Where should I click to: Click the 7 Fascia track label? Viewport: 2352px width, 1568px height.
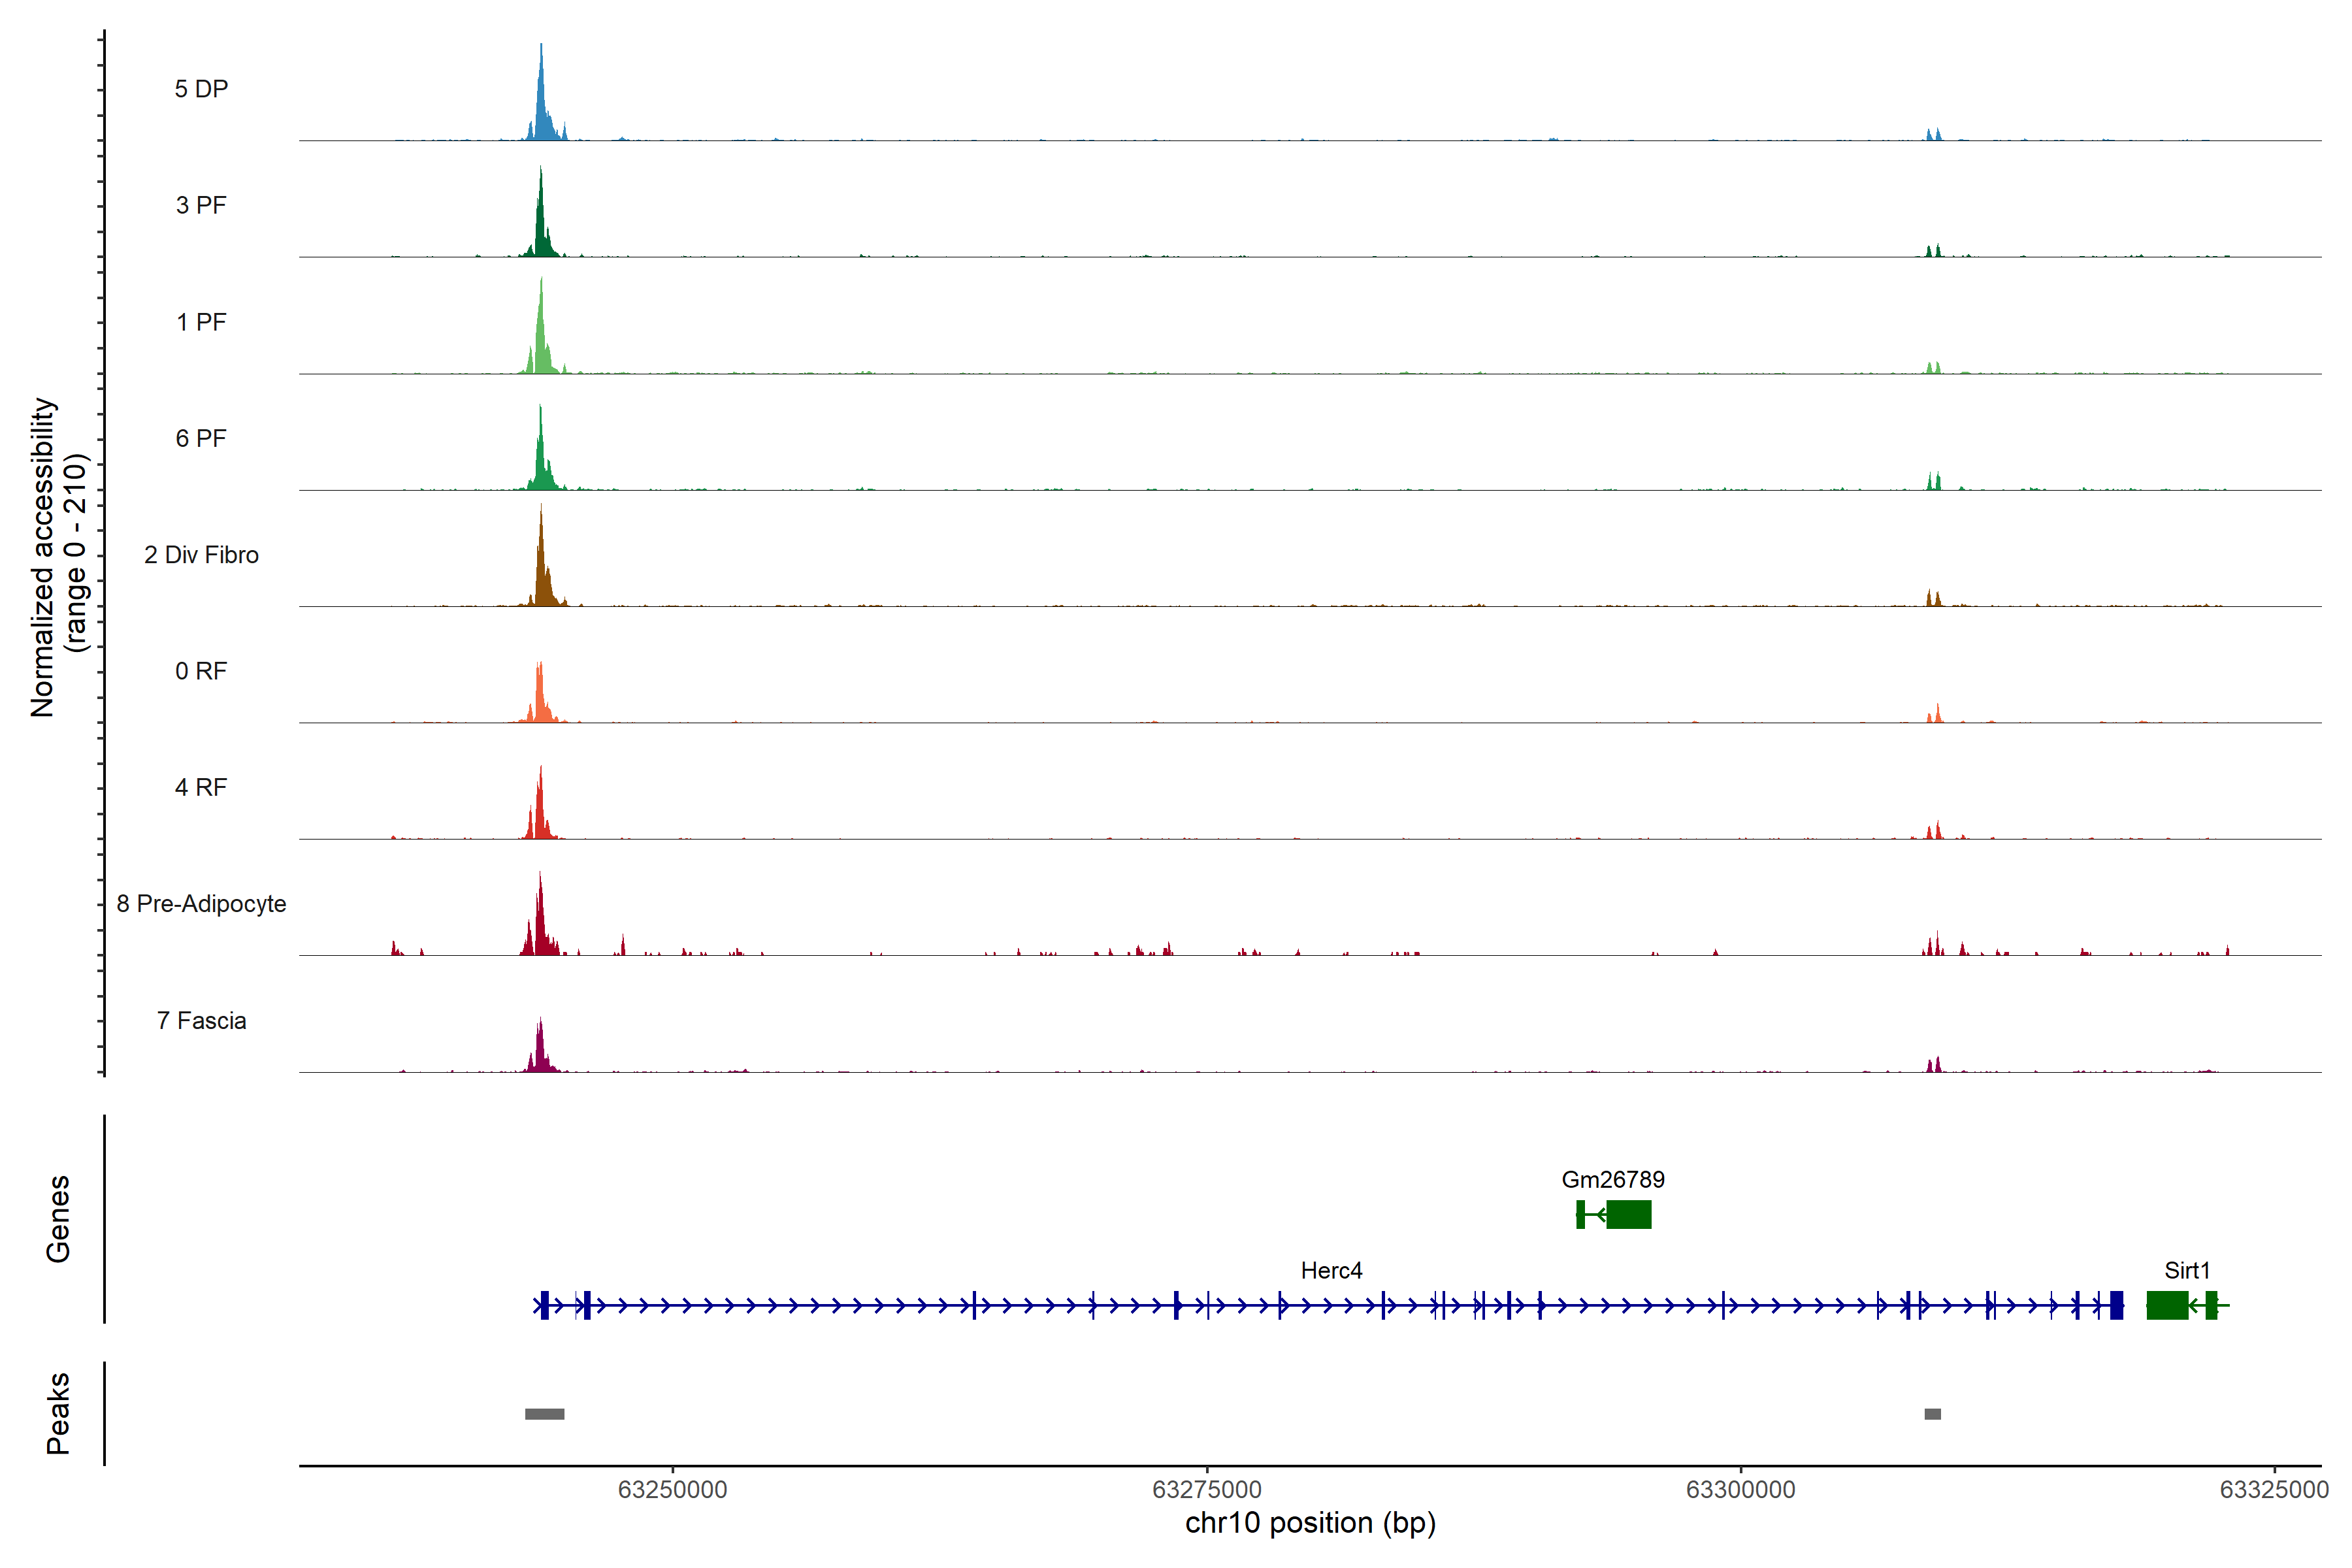tap(201, 1020)
